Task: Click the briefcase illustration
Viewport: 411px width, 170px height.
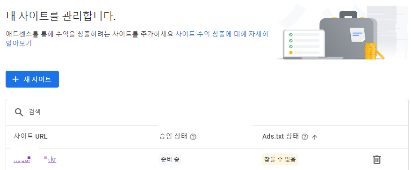Action: pos(348,34)
